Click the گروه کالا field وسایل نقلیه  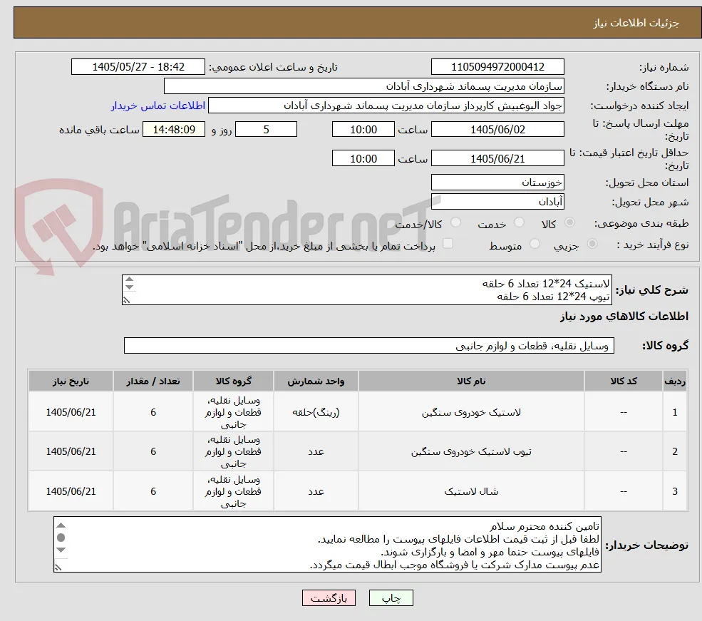pyautogui.click(x=369, y=346)
